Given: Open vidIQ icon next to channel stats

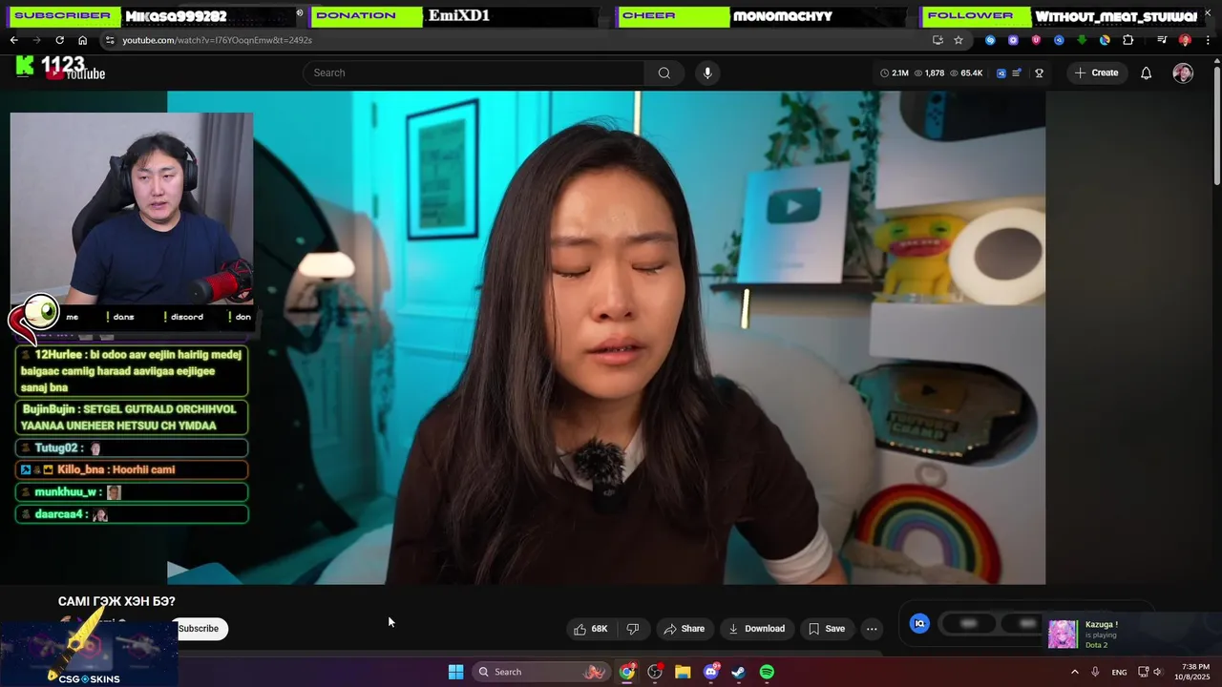Looking at the screenshot, I should pos(1001,73).
